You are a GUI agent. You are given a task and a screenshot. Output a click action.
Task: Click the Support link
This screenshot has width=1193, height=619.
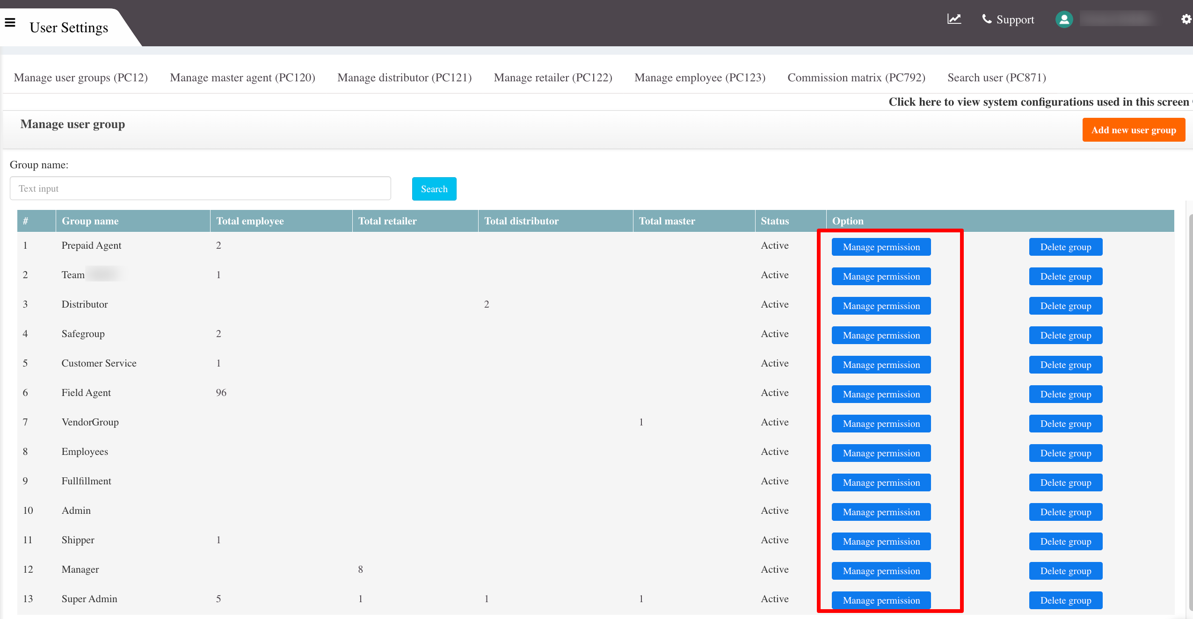[1015, 20]
